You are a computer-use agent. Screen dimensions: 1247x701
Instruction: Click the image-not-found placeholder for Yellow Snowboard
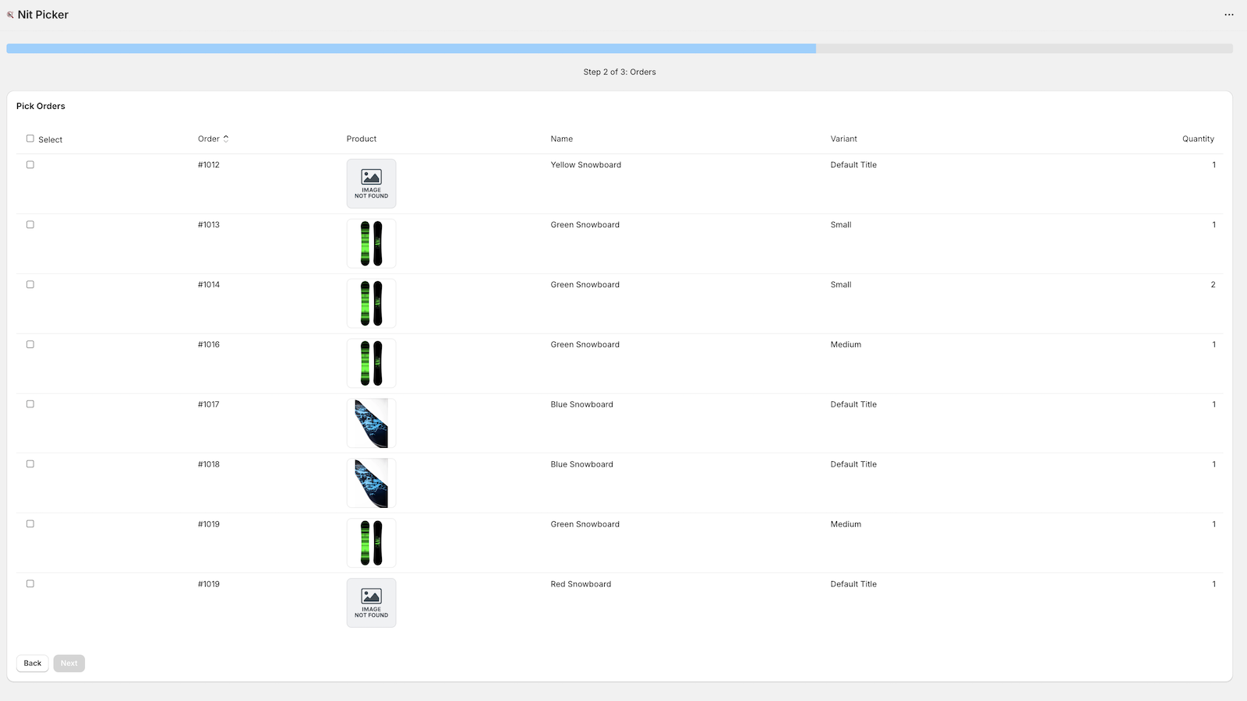click(371, 184)
